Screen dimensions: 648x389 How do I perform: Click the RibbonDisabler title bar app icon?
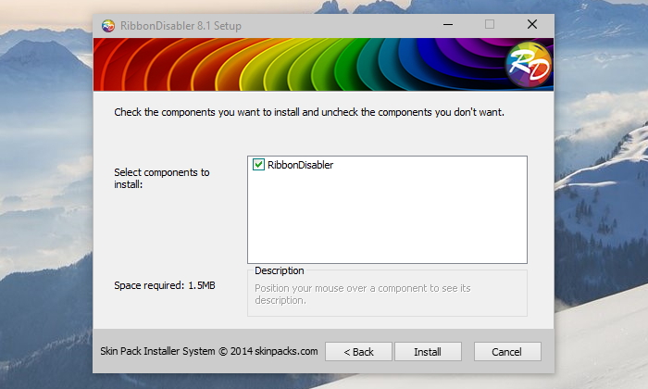click(x=108, y=26)
